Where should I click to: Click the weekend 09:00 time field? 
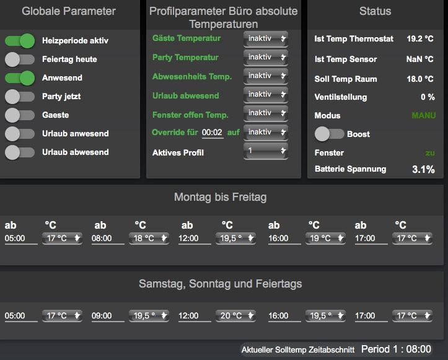click(108, 316)
